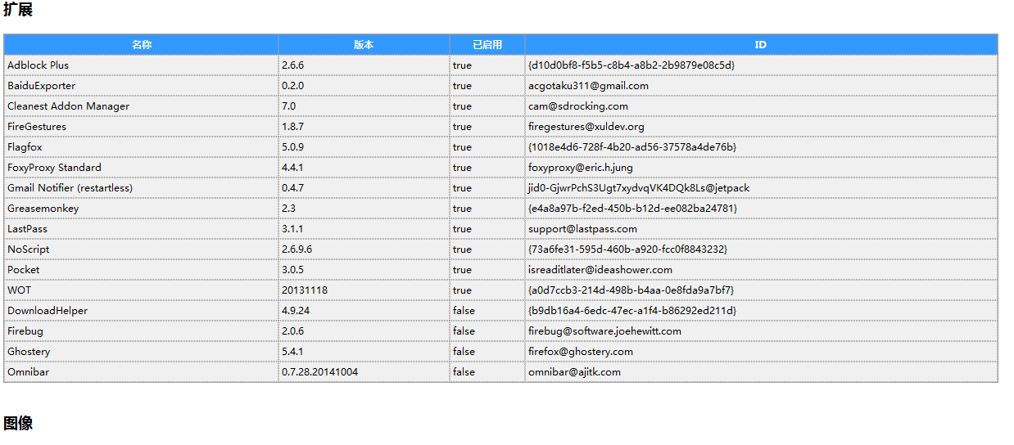This screenshot has width=1014, height=445.
Task: Click firefox@ghostery.com ID cell
Action: (x=761, y=352)
